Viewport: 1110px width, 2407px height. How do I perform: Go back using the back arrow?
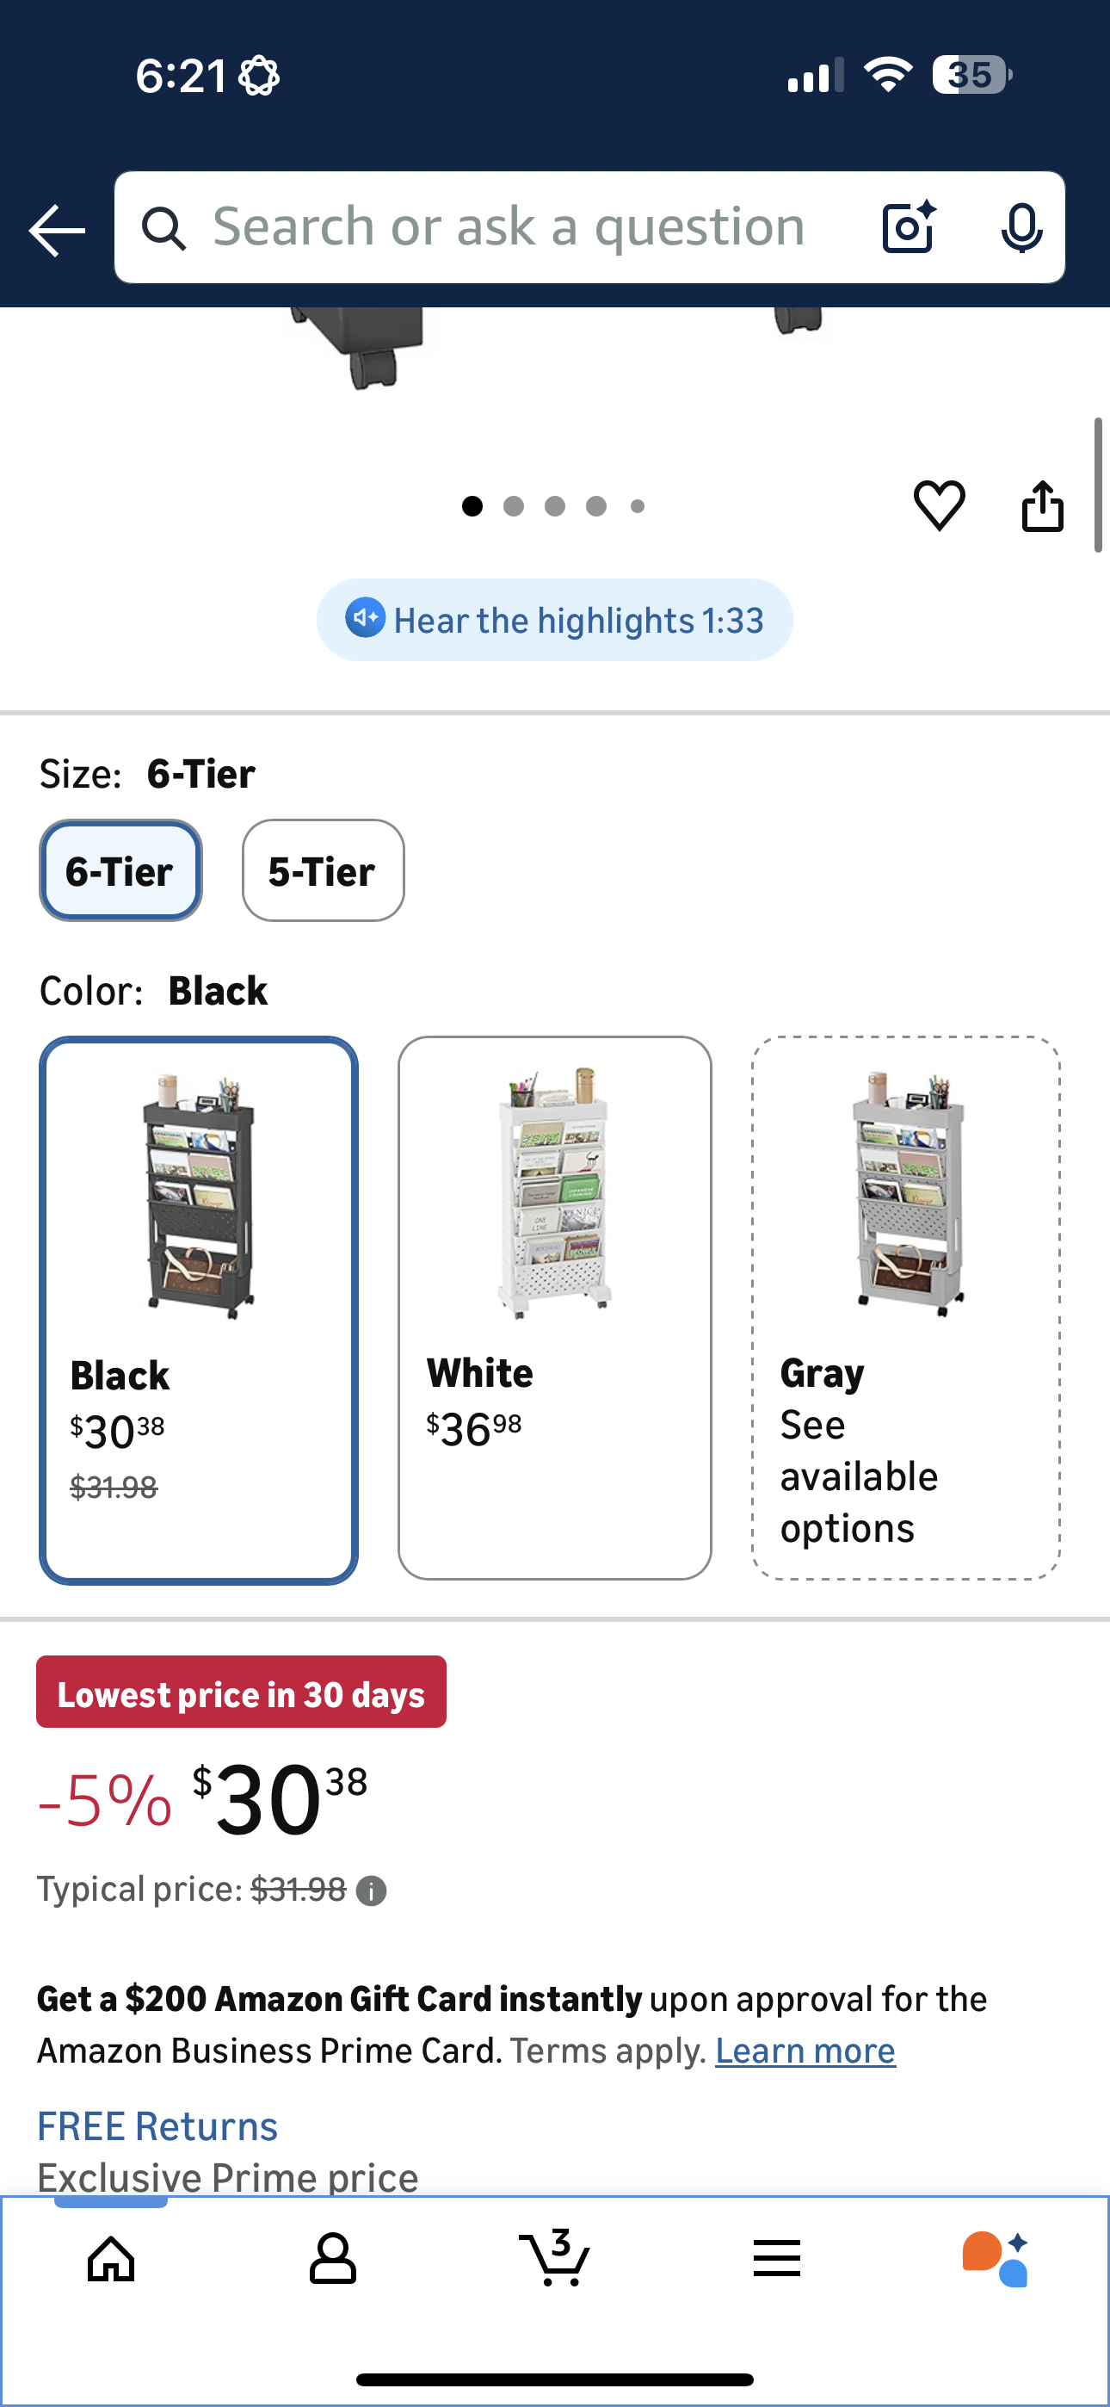point(55,227)
